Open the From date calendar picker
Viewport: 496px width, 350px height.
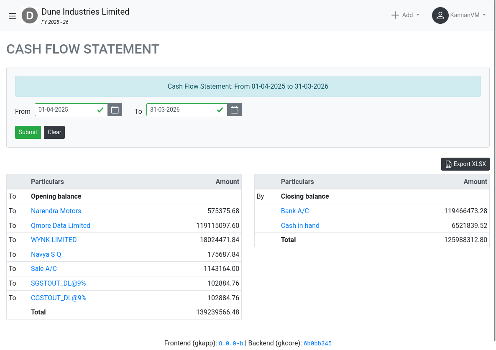[x=115, y=110]
